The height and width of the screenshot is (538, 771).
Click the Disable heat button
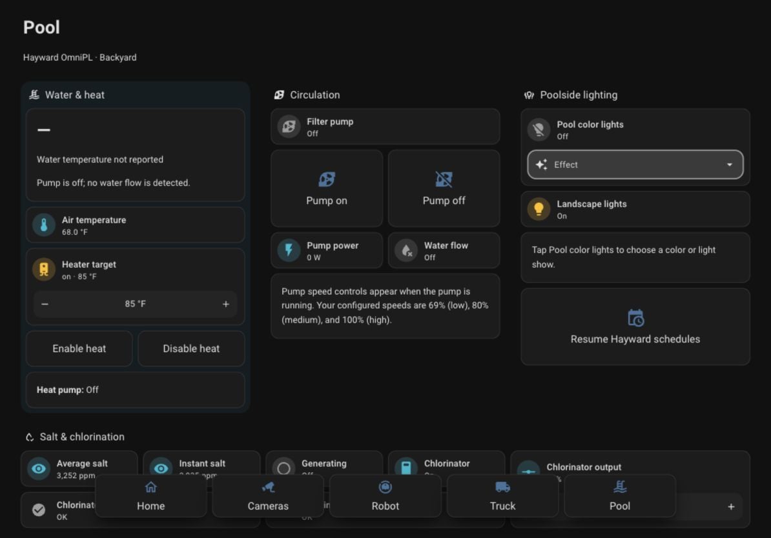[x=191, y=348]
